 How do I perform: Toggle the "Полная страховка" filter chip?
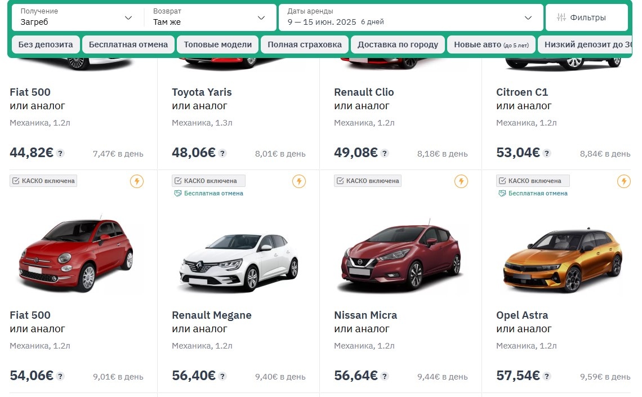click(305, 44)
